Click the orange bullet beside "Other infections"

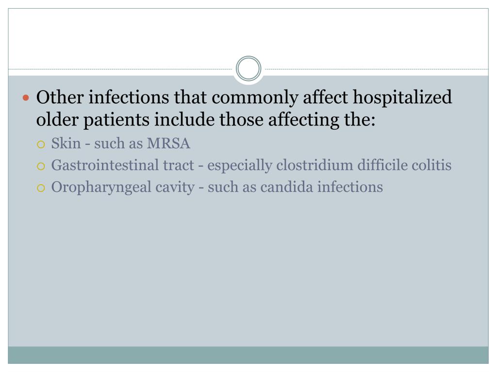[26, 98]
